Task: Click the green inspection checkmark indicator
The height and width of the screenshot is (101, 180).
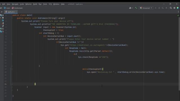Action: point(178,15)
